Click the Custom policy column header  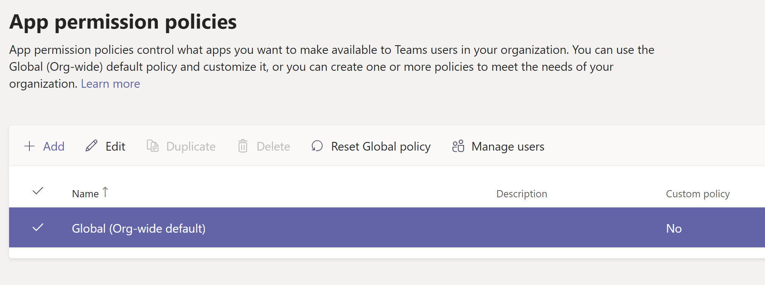pyautogui.click(x=697, y=194)
